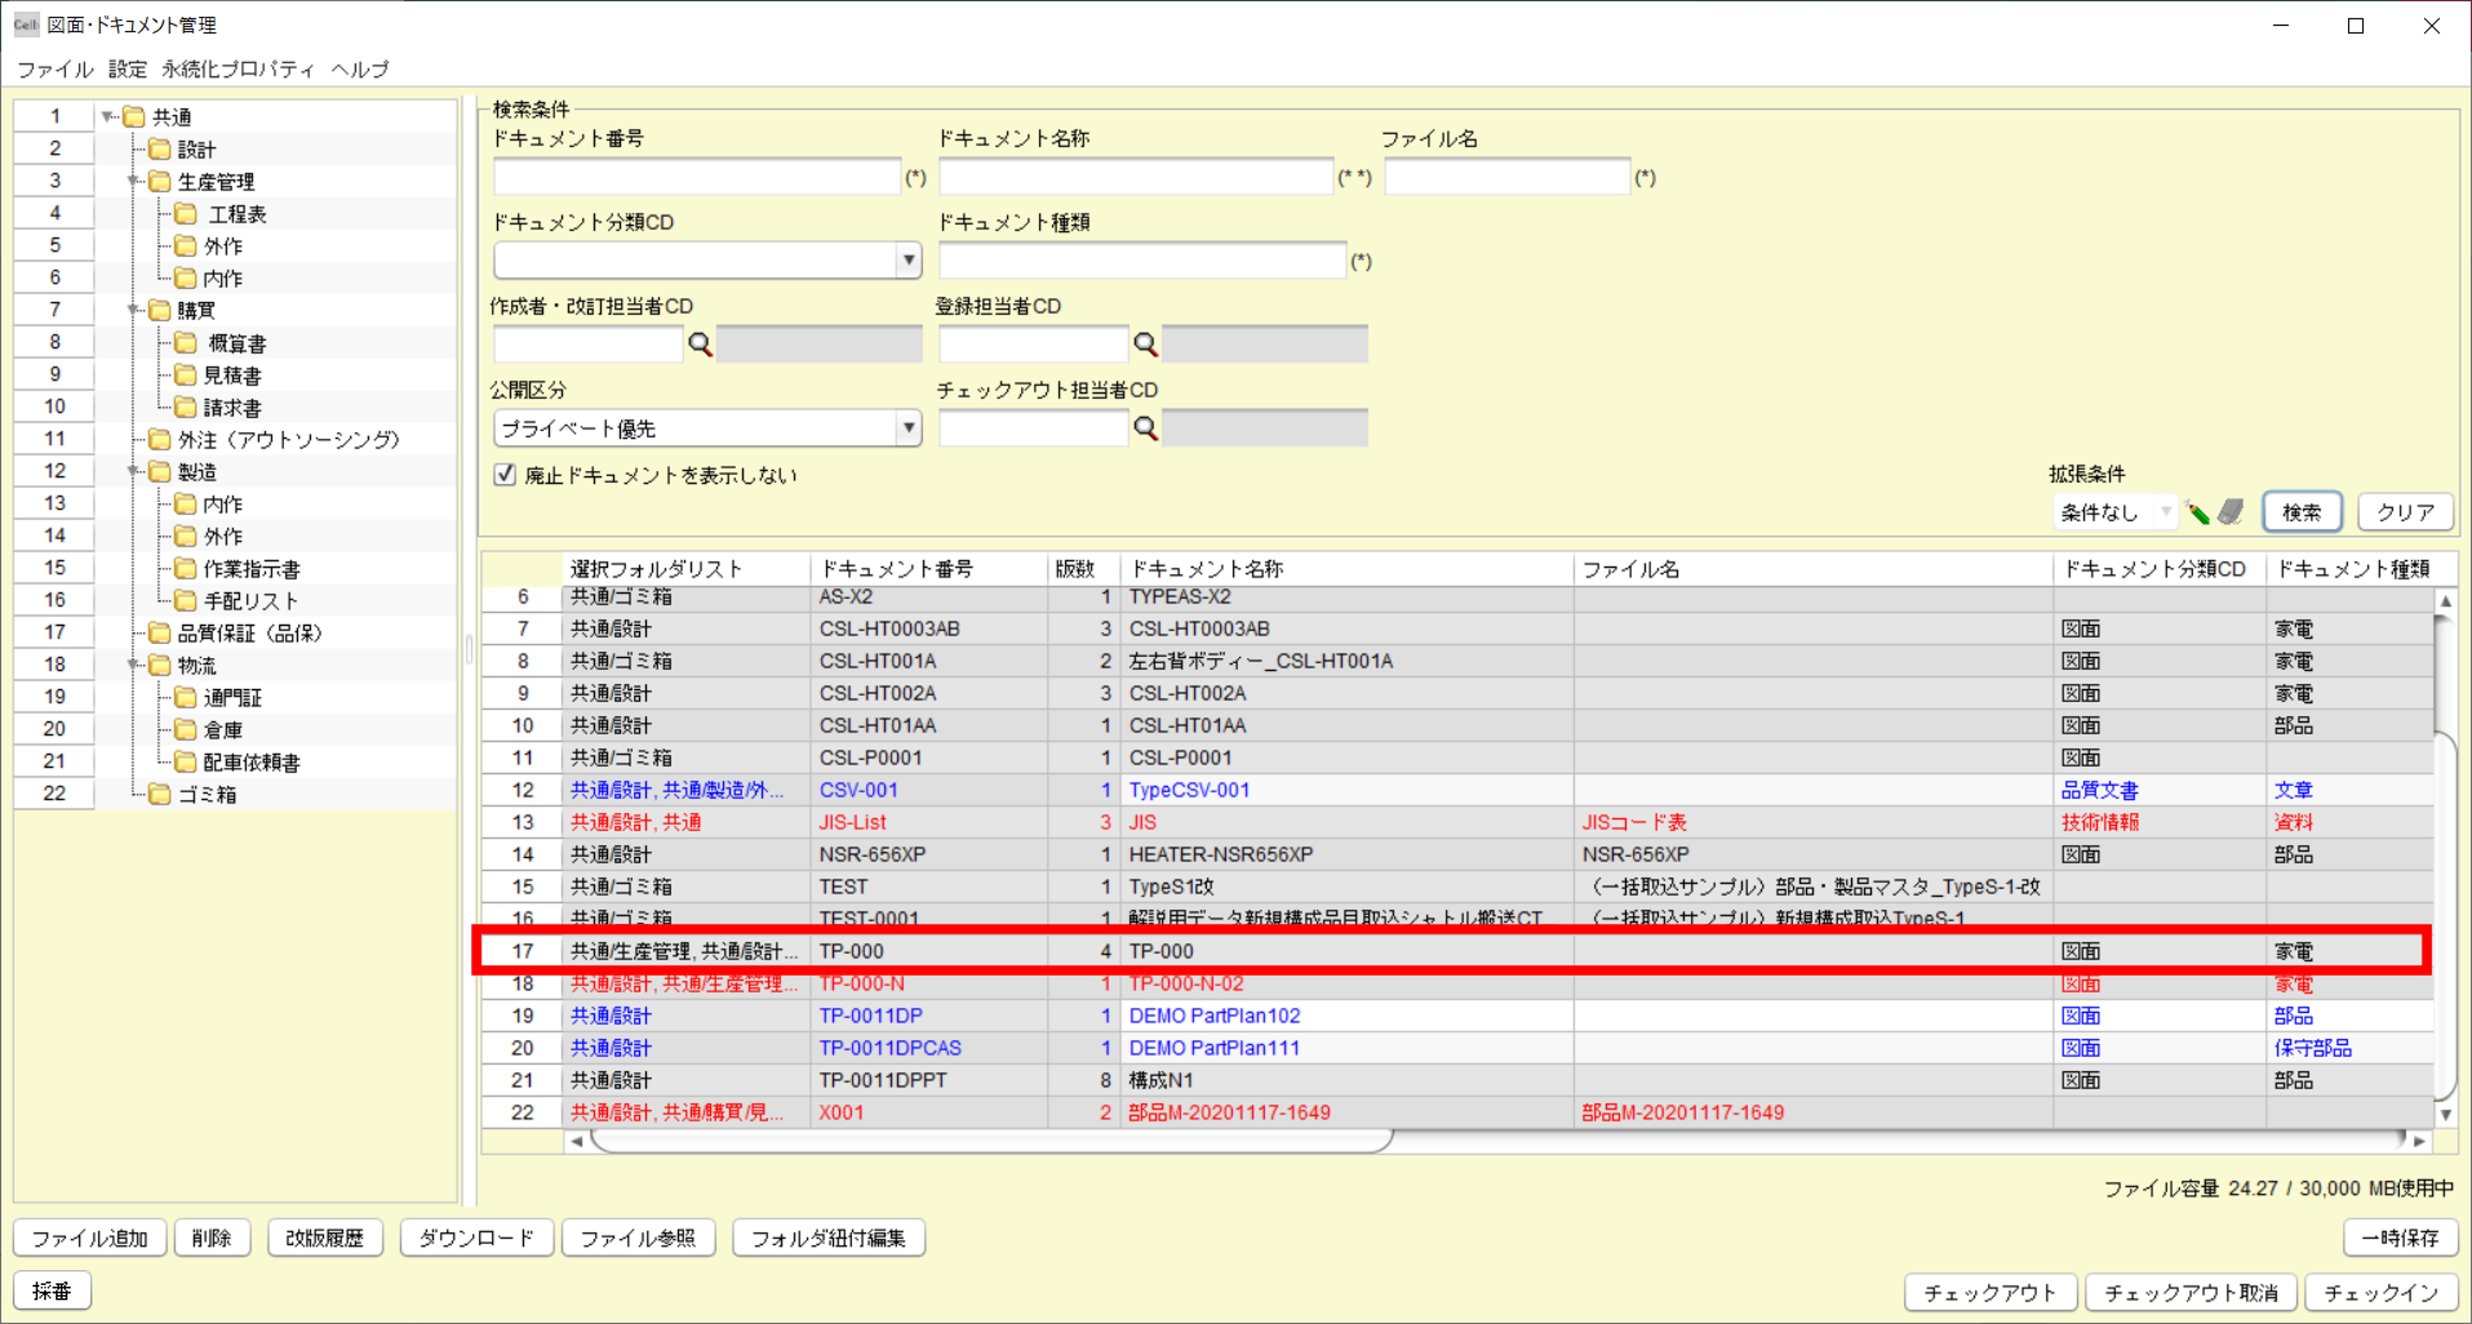Click the 削除 button
Image resolution: width=2472 pixels, height=1324 pixels.
(x=211, y=1237)
